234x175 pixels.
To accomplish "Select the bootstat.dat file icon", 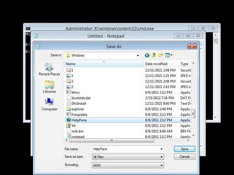I will tap(69, 98).
